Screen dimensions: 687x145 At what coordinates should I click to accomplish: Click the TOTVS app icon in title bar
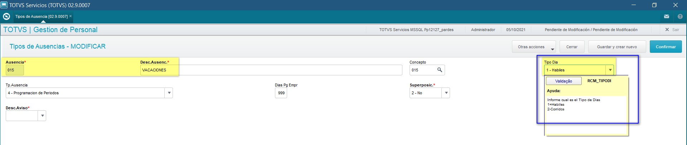(x=4, y=5)
